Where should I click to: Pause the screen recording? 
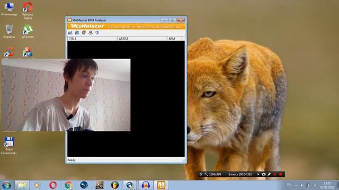click(x=274, y=174)
